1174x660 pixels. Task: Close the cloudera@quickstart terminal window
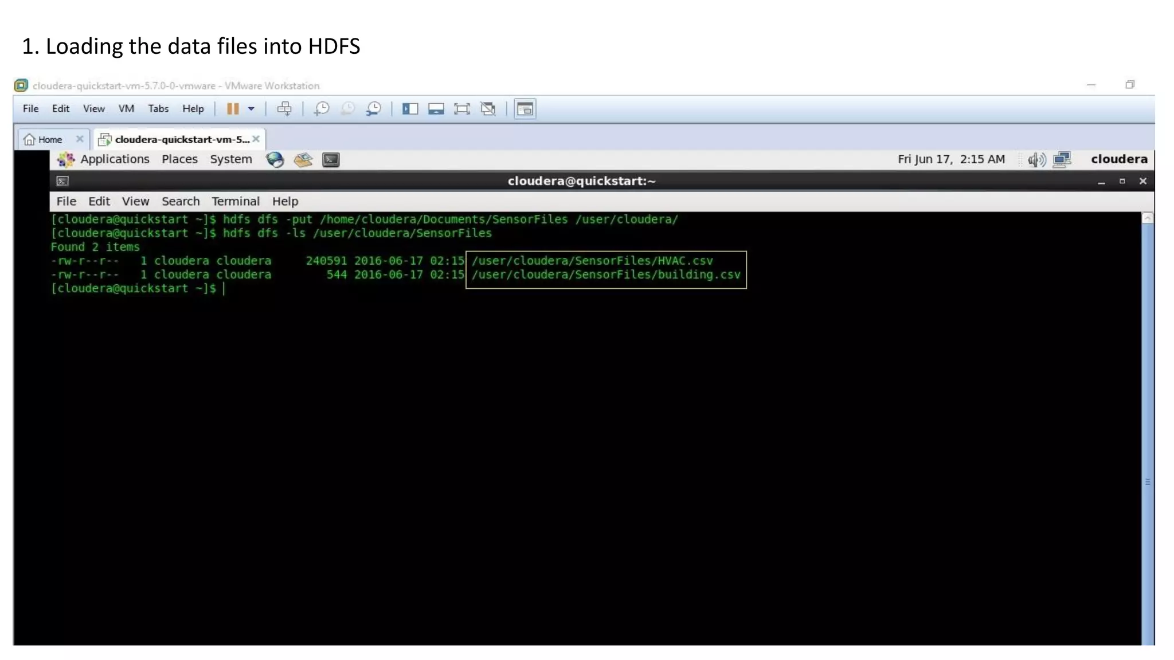[x=1142, y=181]
